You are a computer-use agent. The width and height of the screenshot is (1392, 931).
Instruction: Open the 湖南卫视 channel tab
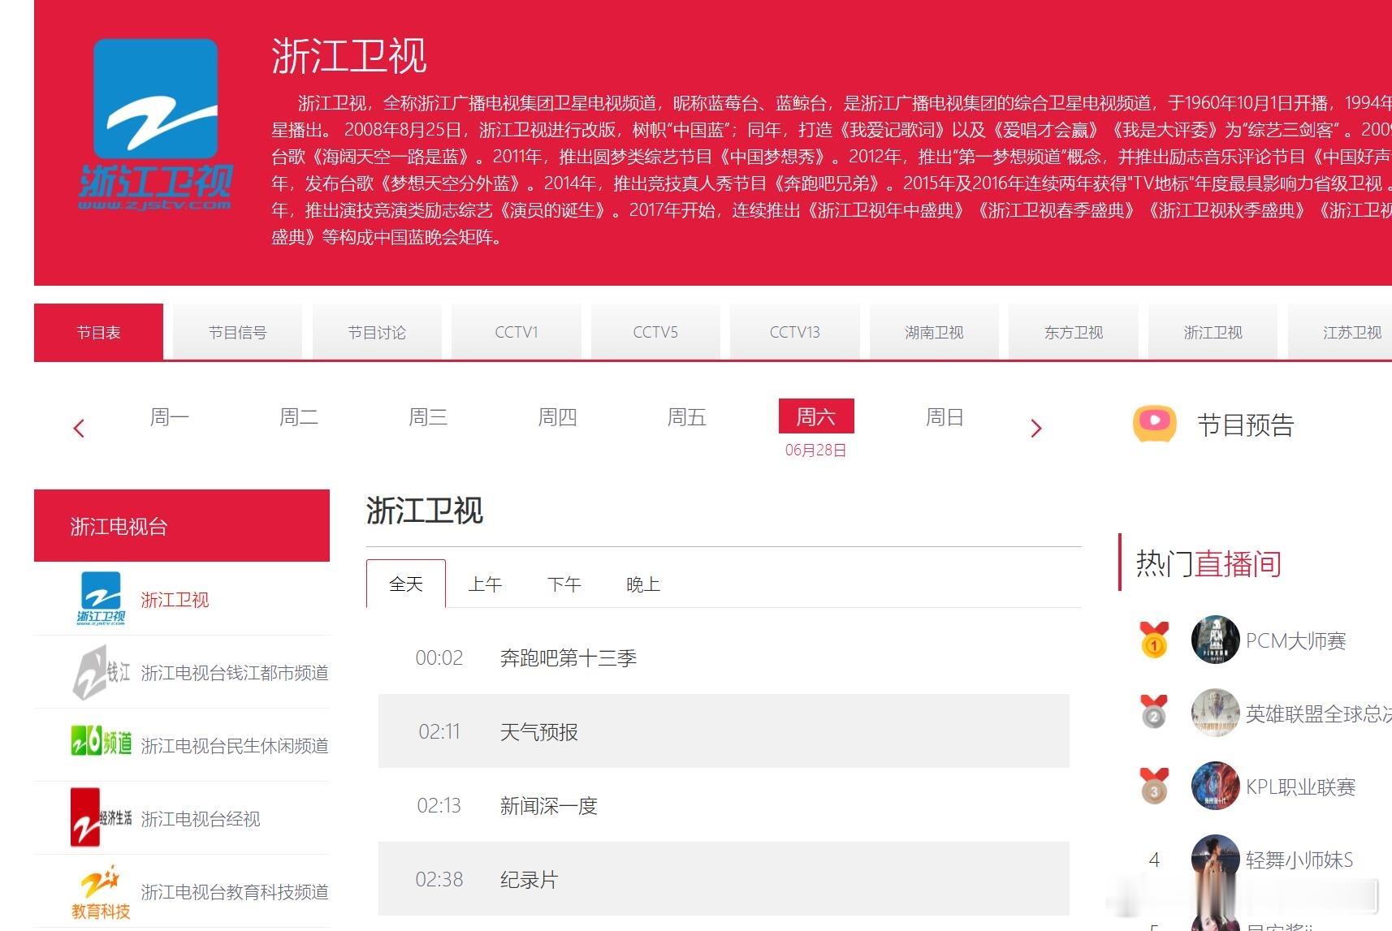pyautogui.click(x=934, y=332)
